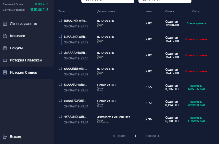Image resolution: width=219 pixels, height=144 pixels.
Task: Go to next page with Вперед
Action: (x=151, y=136)
